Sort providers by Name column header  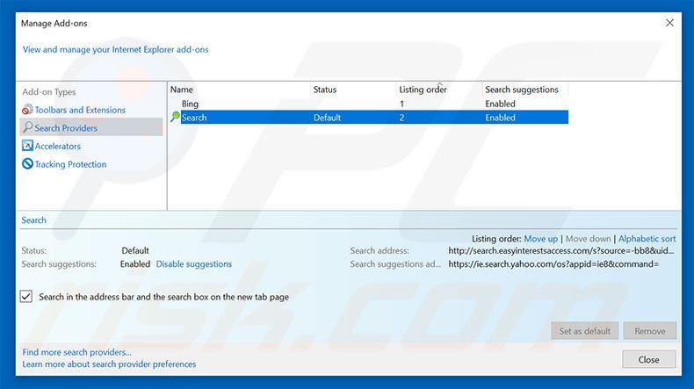[x=182, y=90]
